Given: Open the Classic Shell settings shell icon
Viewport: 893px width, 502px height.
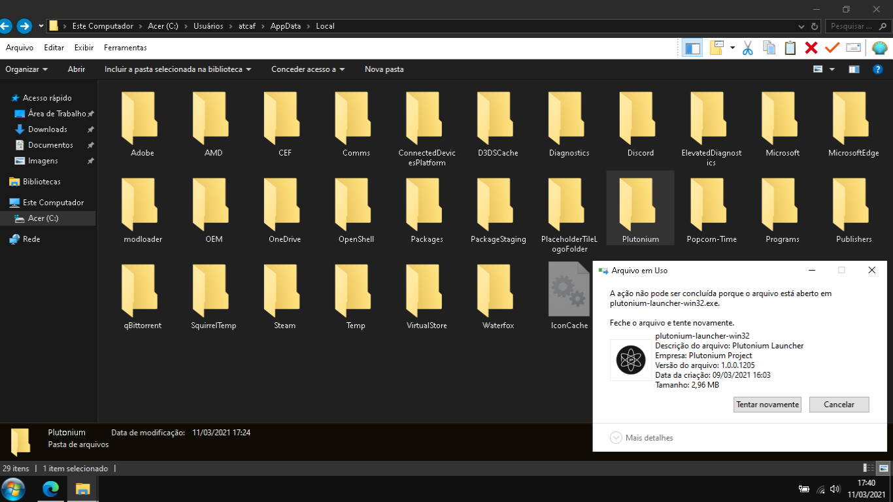Looking at the screenshot, I should [879, 48].
